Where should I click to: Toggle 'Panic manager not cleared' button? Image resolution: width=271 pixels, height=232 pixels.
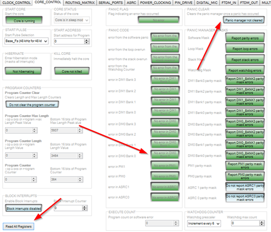point(244,20)
